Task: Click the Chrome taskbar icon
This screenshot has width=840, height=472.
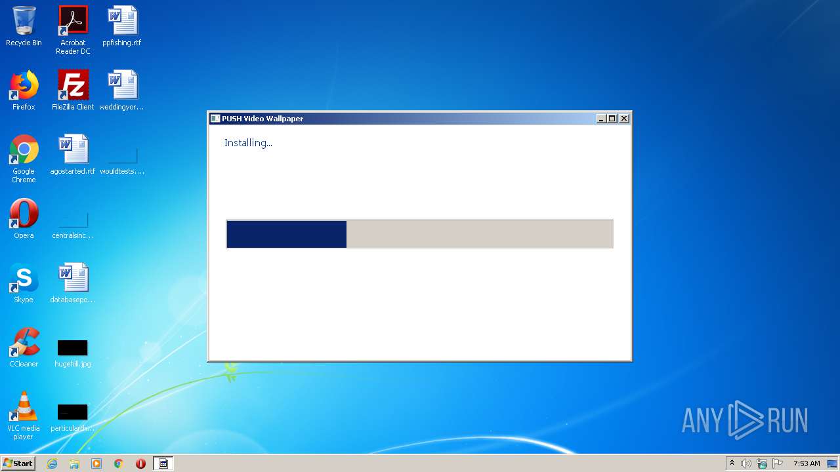Action: [119, 463]
